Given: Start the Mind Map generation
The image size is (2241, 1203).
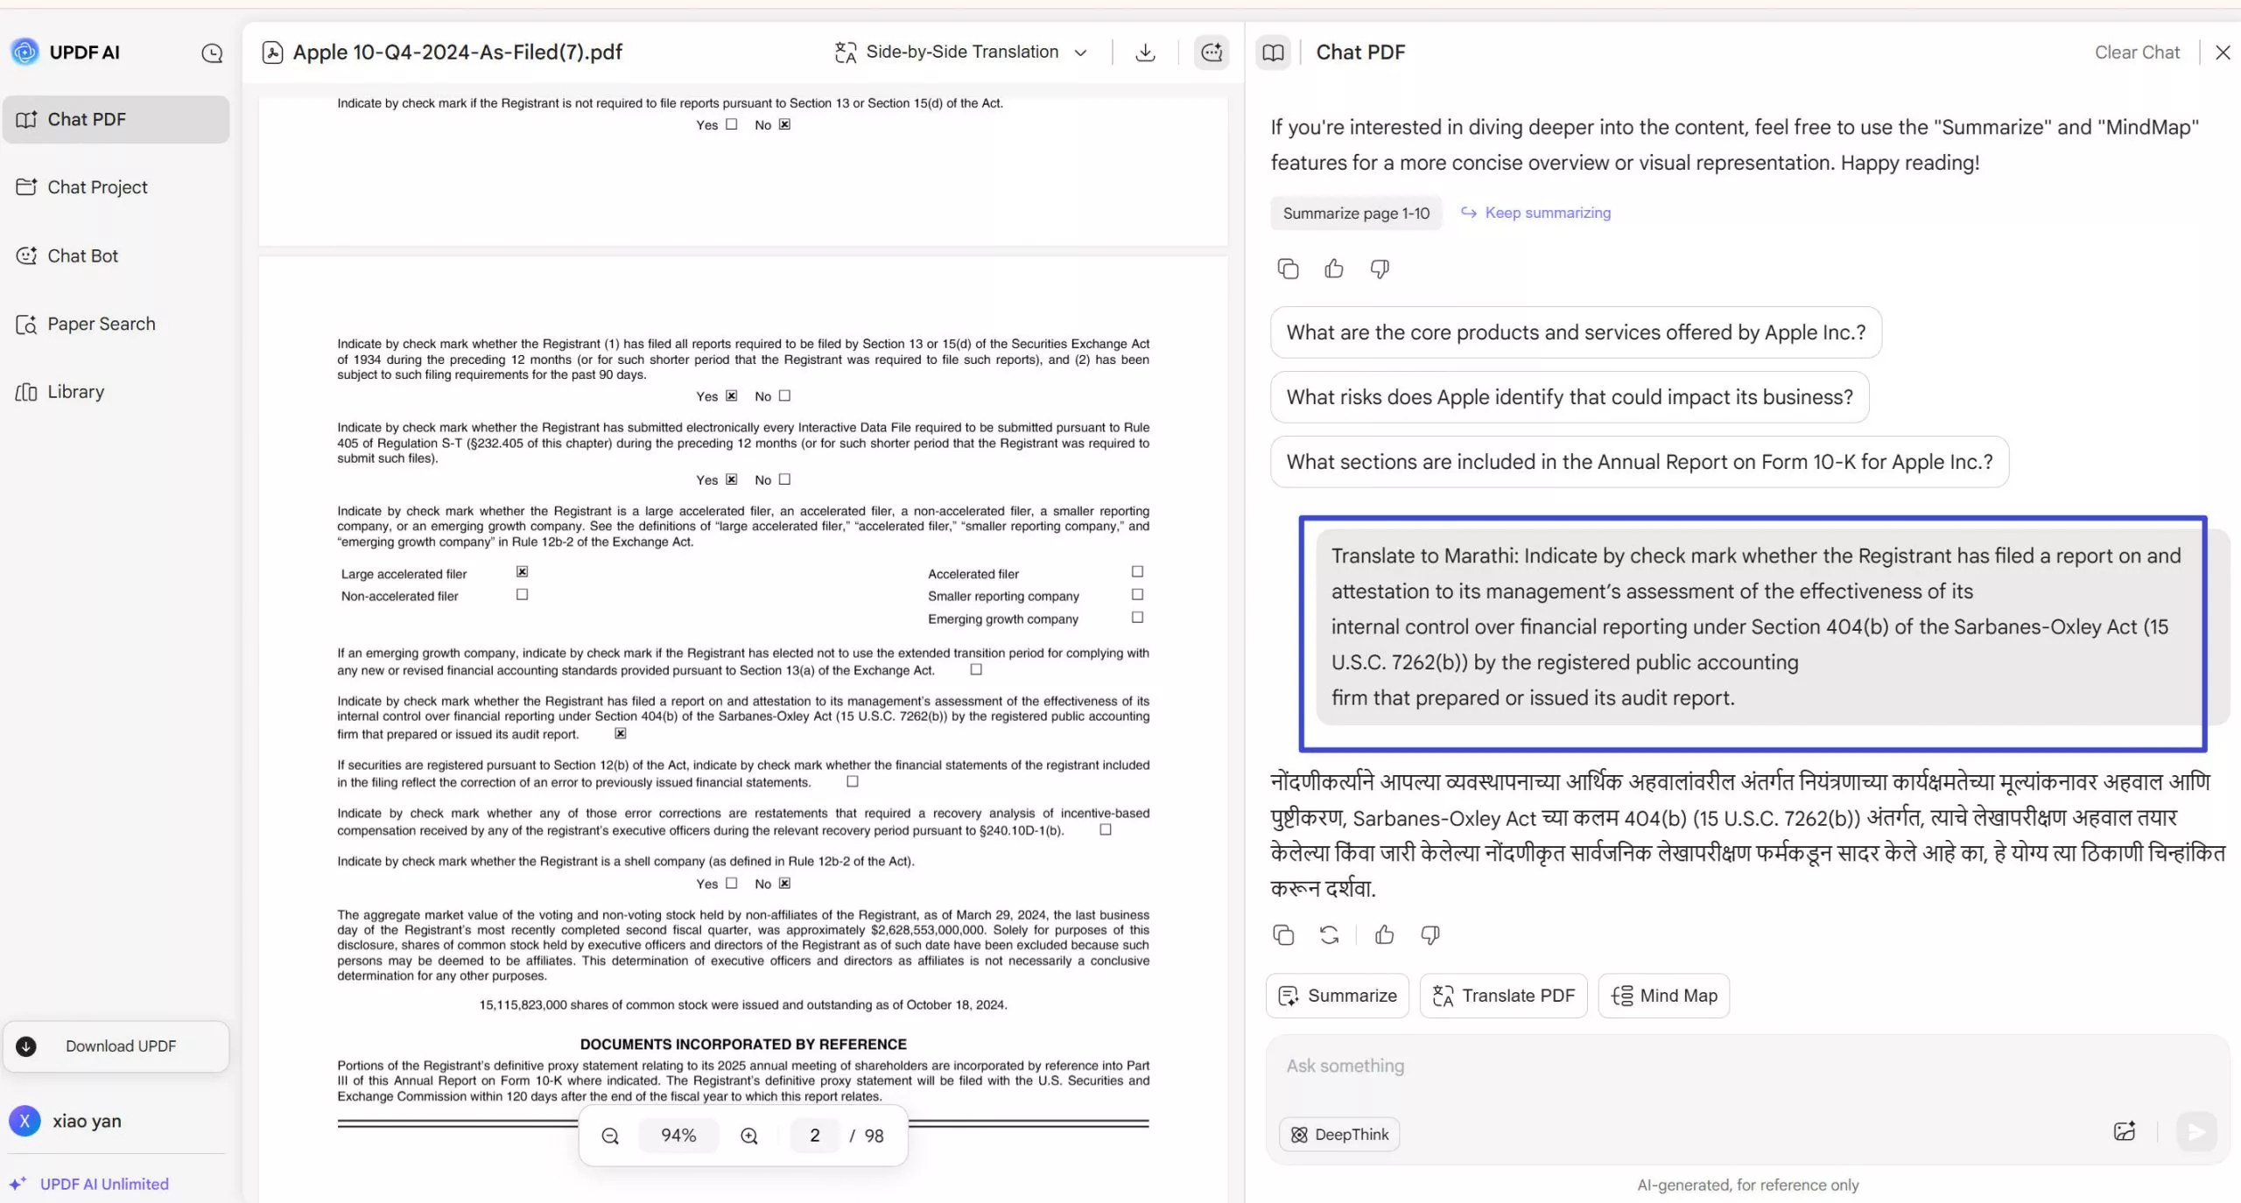Looking at the screenshot, I should pyautogui.click(x=1662, y=996).
